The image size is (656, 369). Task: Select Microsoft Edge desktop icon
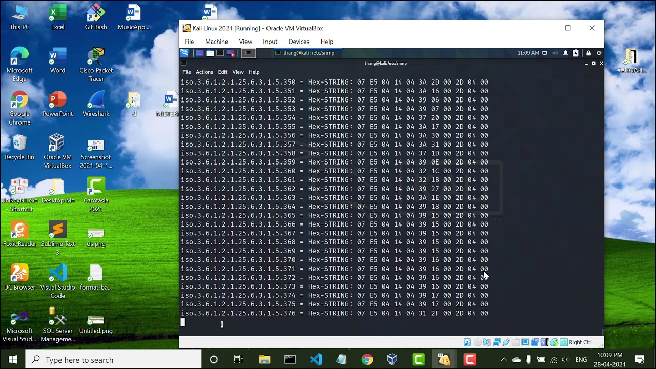click(x=19, y=65)
